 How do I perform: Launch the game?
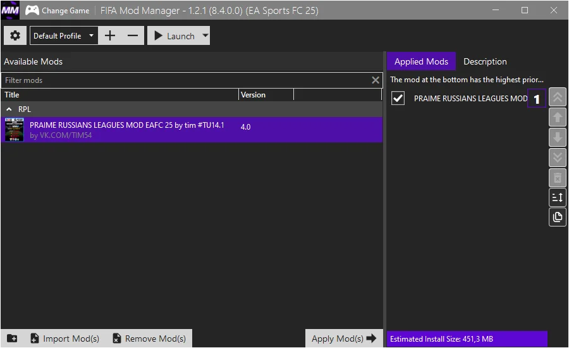pyautogui.click(x=174, y=35)
